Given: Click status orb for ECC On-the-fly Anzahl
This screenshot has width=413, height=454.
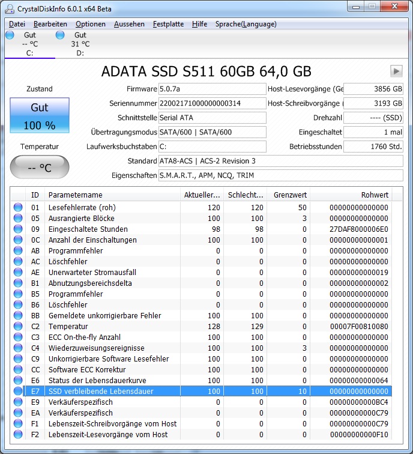Looking at the screenshot, I should 18,337.
